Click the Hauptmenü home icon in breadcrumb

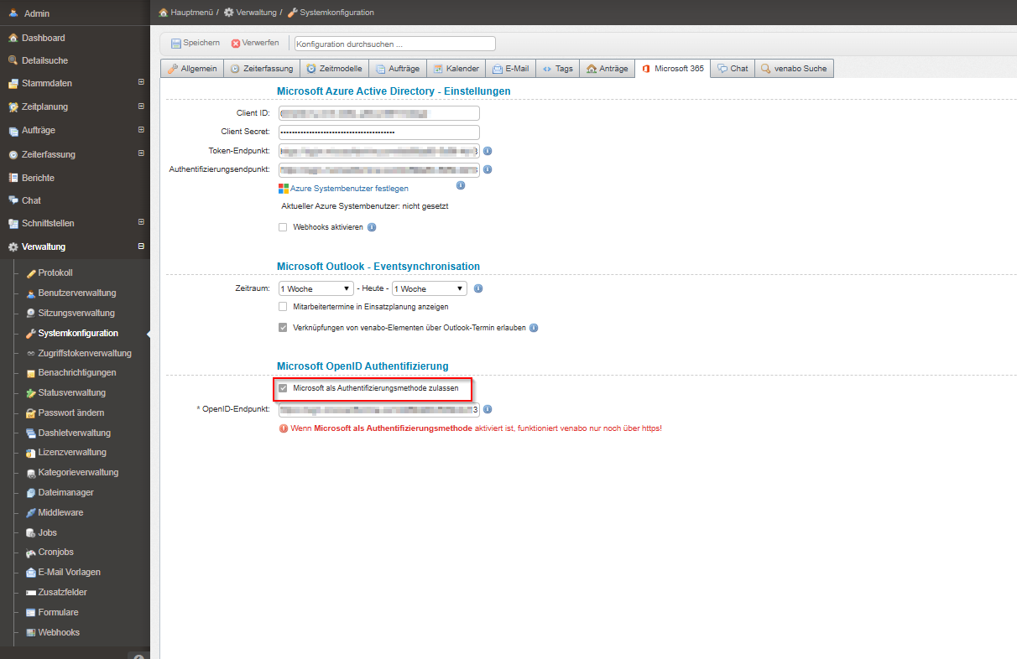coord(164,13)
